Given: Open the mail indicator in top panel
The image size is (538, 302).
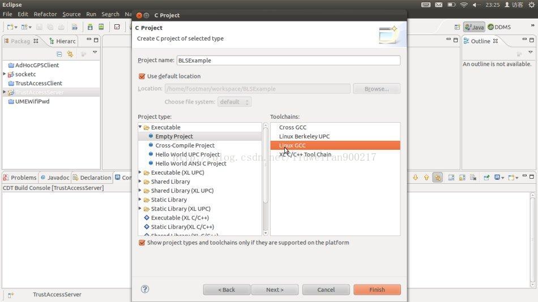Looking at the screenshot, I should click(x=438, y=5).
